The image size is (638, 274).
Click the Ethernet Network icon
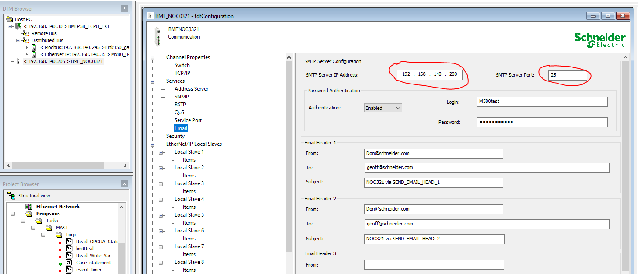coord(29,207)
